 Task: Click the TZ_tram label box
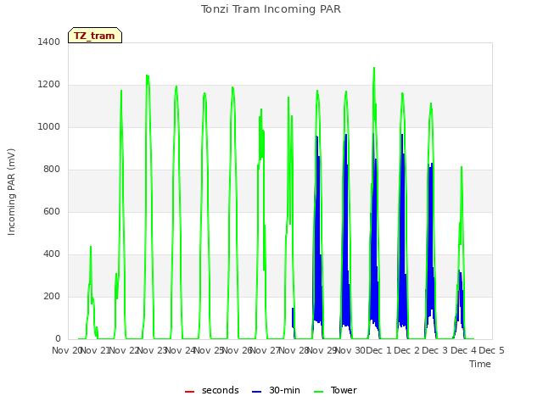(95, 36)
